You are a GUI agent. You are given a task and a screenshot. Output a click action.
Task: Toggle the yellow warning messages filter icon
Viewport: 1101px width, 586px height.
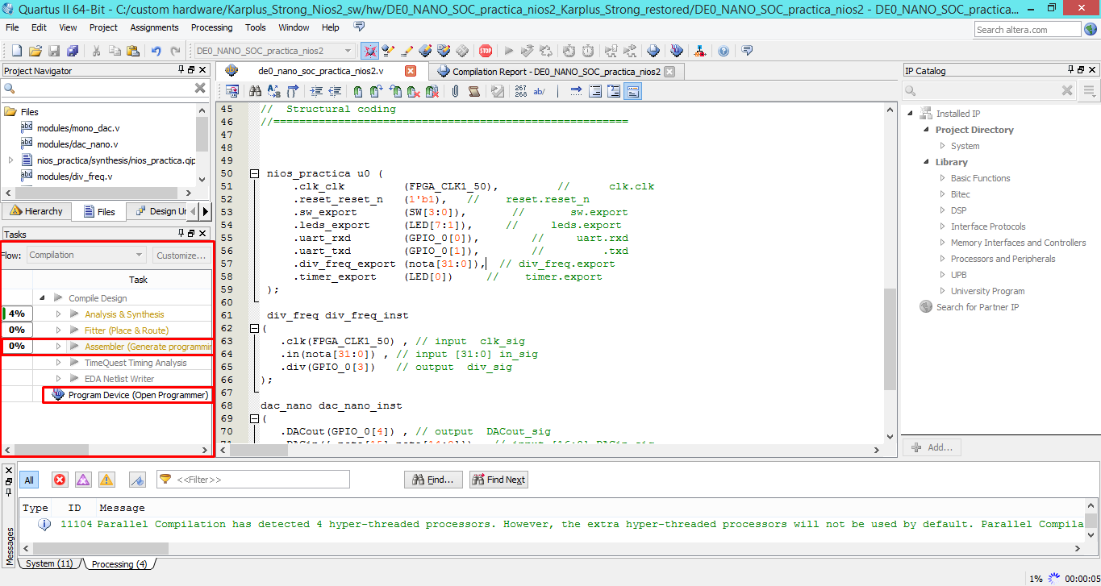point(106,480)
